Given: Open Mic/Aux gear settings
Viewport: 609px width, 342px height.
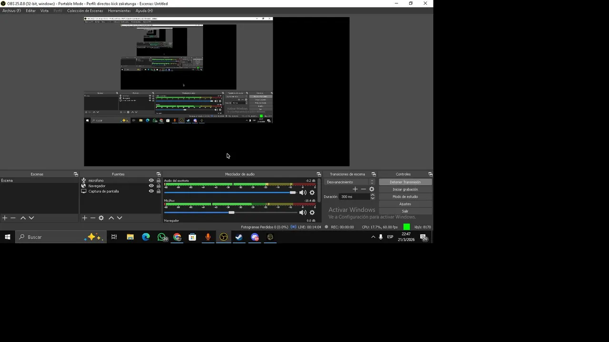Looking at the screenshot, I should tap(312, 212).
